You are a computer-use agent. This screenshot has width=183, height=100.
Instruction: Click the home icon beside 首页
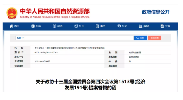click(11, 26)
